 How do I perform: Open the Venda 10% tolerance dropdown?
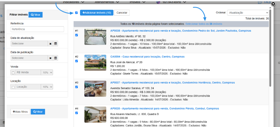(x=47, y=72)
